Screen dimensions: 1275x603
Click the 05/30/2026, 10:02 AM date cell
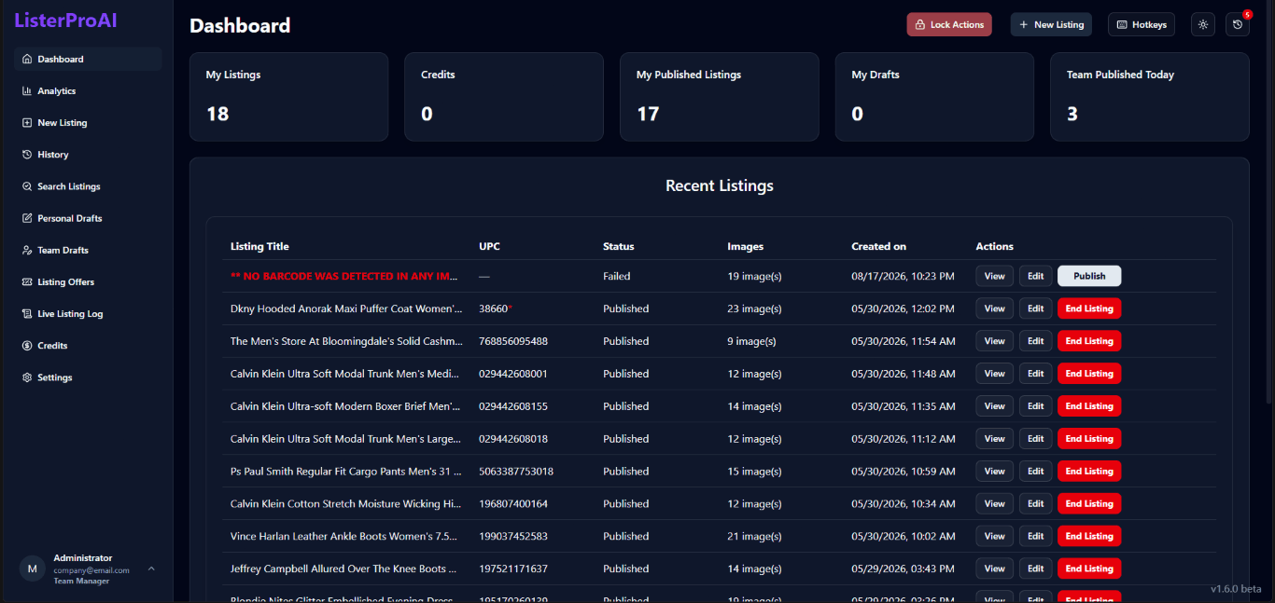(x=904, y=536)
